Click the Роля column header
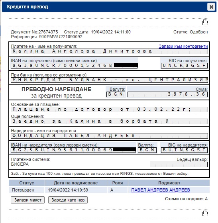Image resolution: width=218 pixels, height=223 pixels. pyautogui.click(x=118, y=183)
